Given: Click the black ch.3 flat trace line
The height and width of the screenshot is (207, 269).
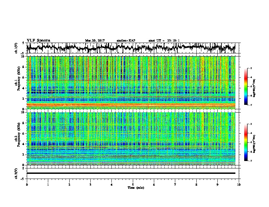Looking at the screenshot, I should [x=131, y=173].
